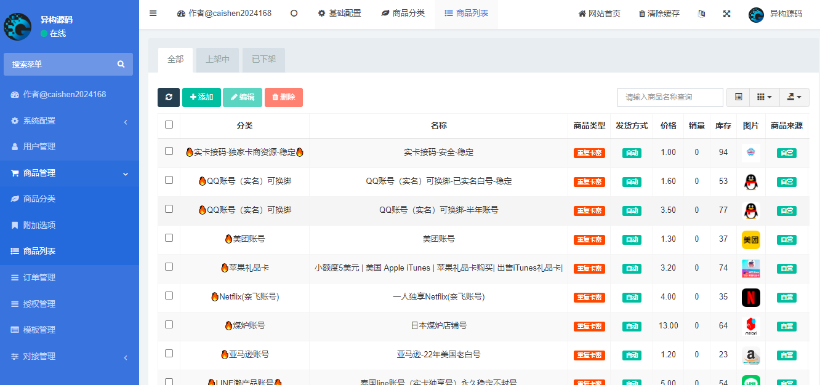
Task: Click the empty circle tab icon
Action: [x=294, y=14]
